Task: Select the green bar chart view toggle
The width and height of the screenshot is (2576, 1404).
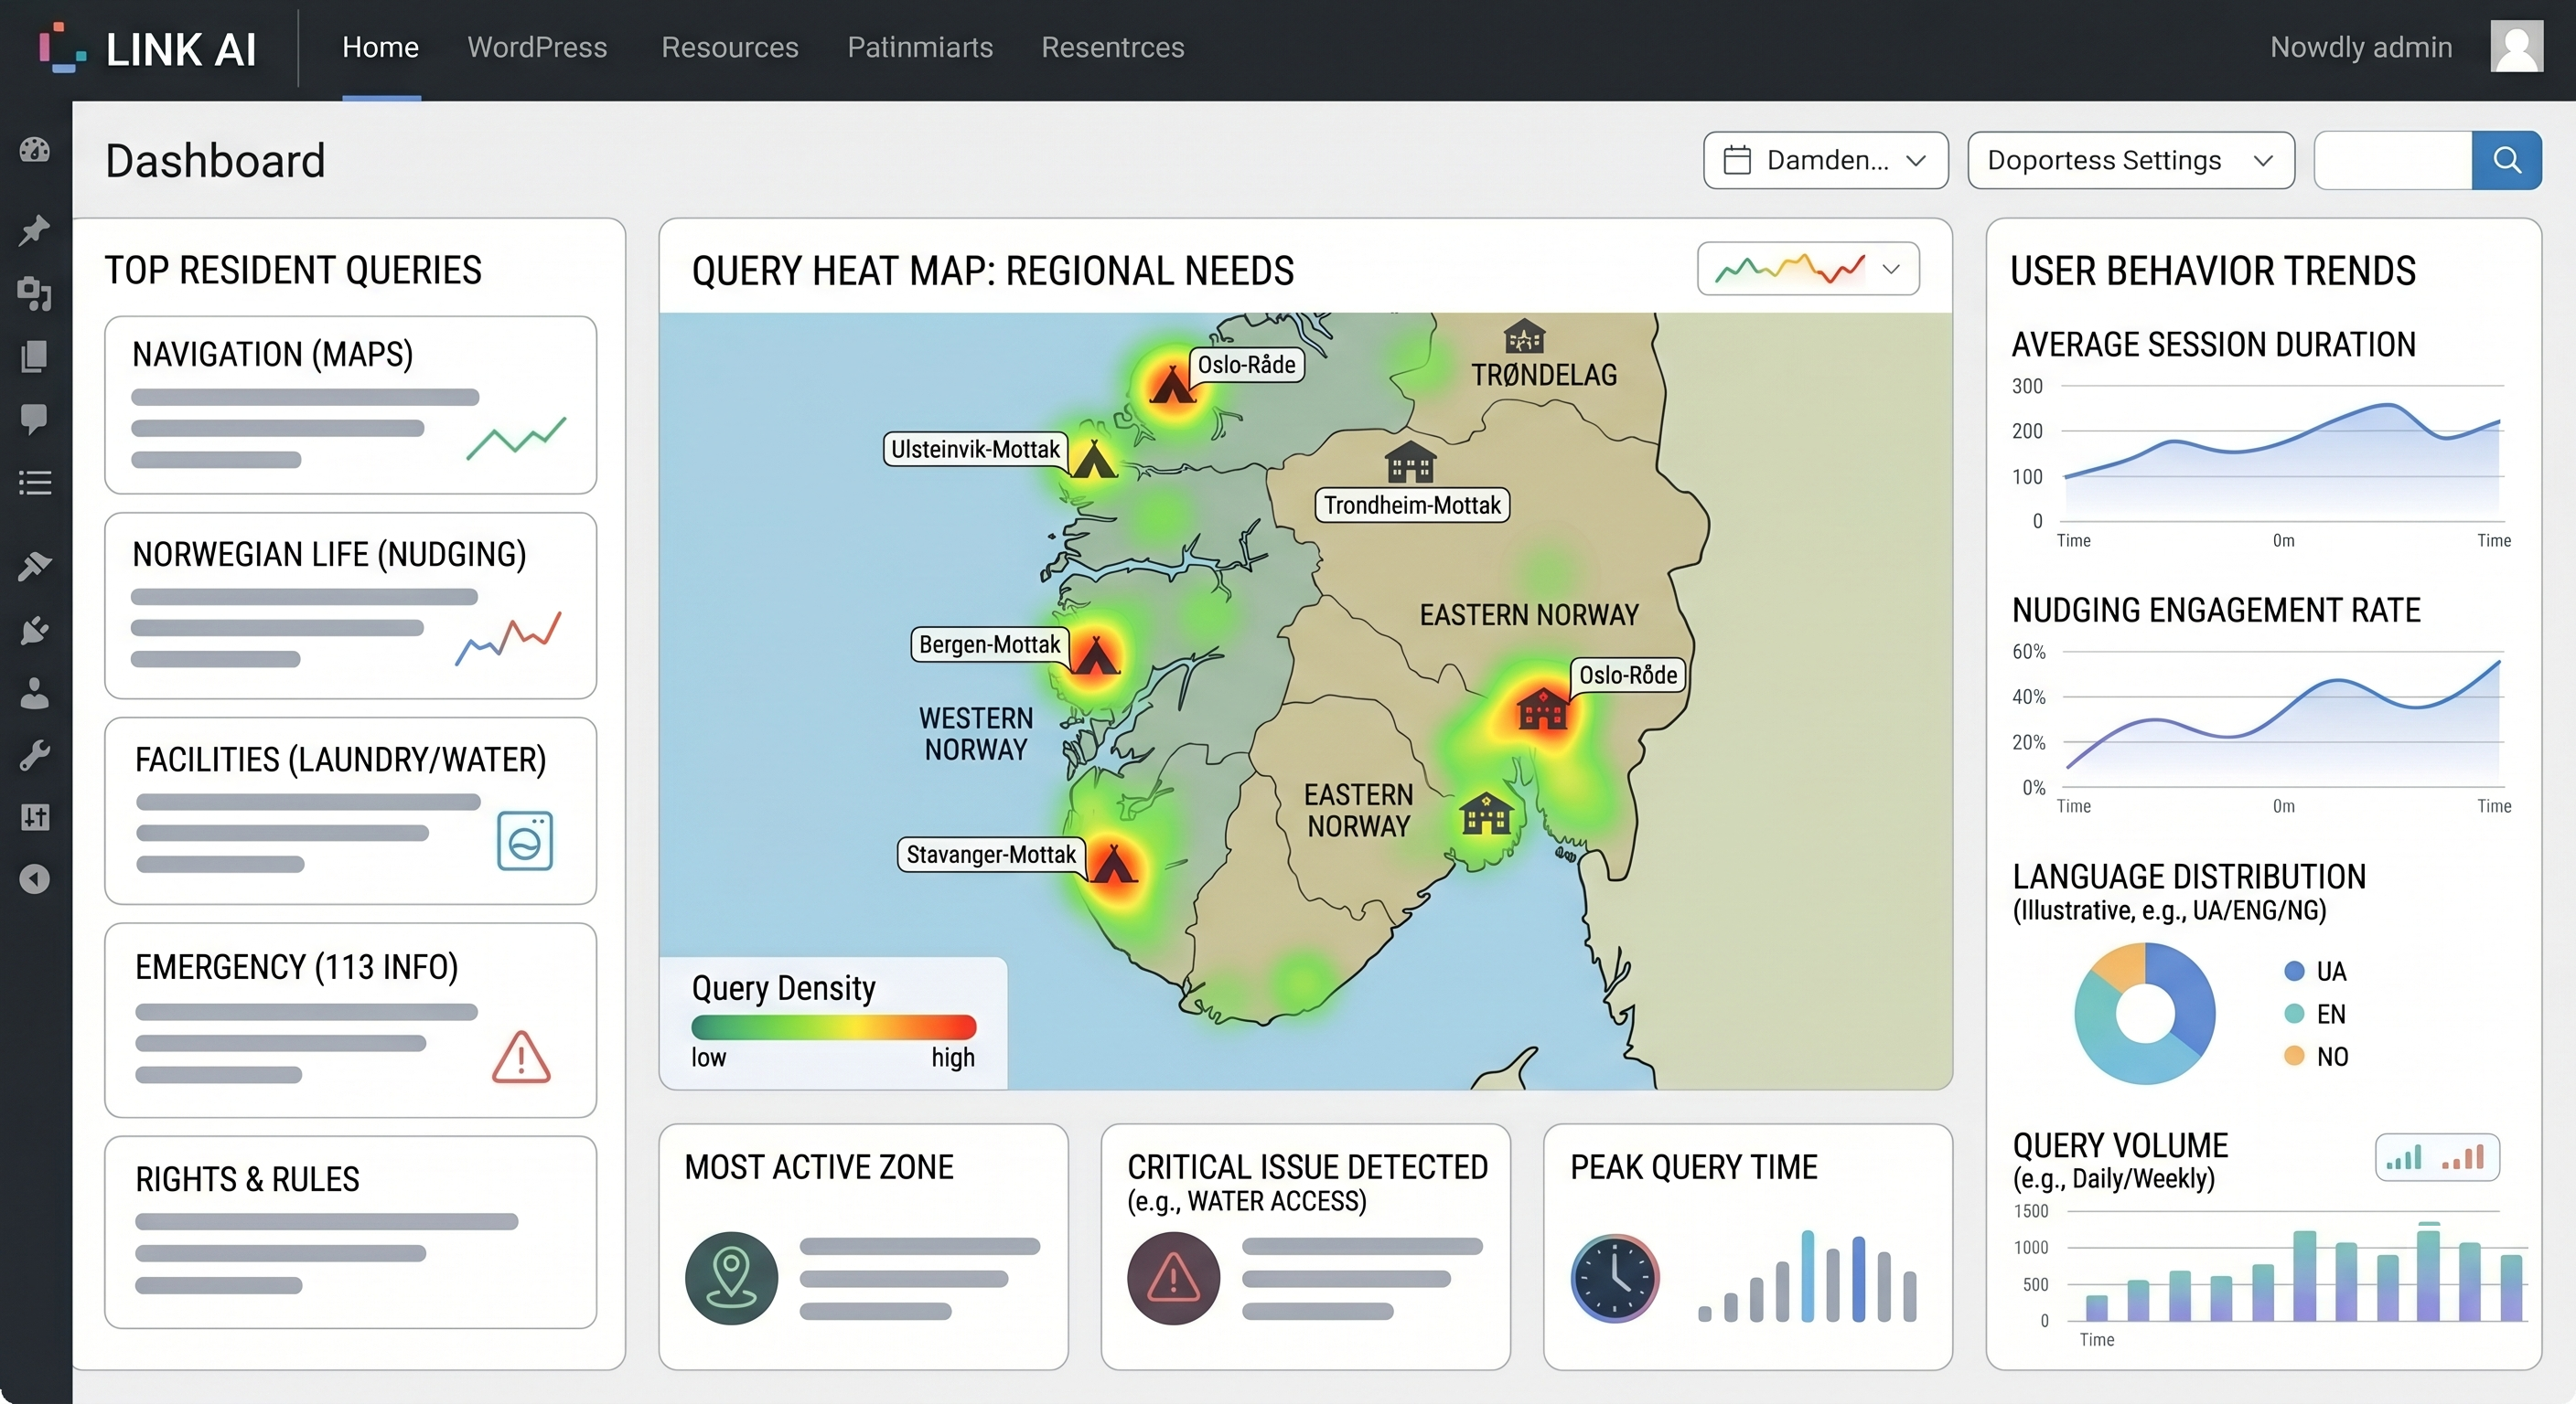Action: coord(2404,1158)
